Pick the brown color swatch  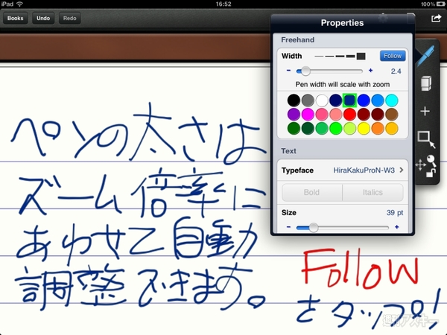coord(392,115)
